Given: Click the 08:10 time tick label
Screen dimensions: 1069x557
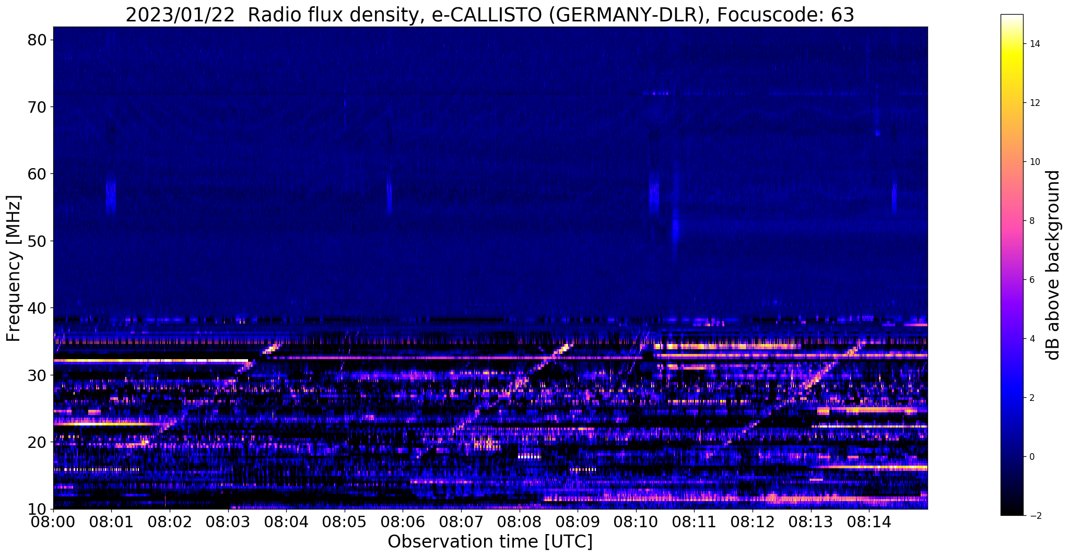Looking at the screenshot, I should [x=636, y=521].
